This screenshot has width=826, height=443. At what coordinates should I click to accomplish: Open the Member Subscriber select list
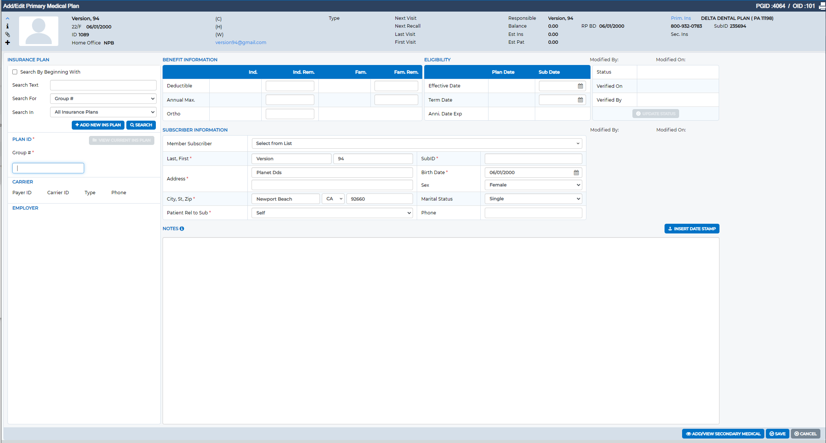click(417, 143)
